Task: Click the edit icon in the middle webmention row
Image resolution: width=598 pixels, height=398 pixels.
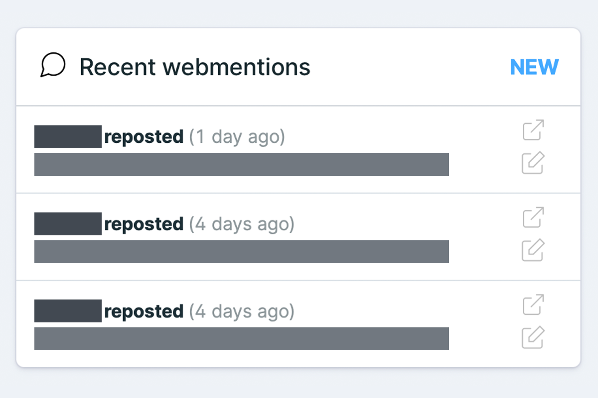Action: click(x=533, y=250)
